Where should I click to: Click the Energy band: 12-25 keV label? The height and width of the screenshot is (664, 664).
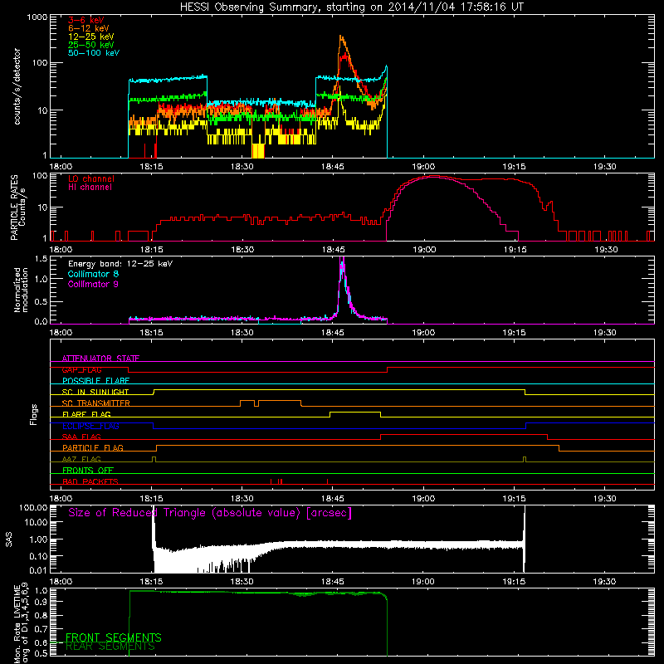tap(120, 264)
